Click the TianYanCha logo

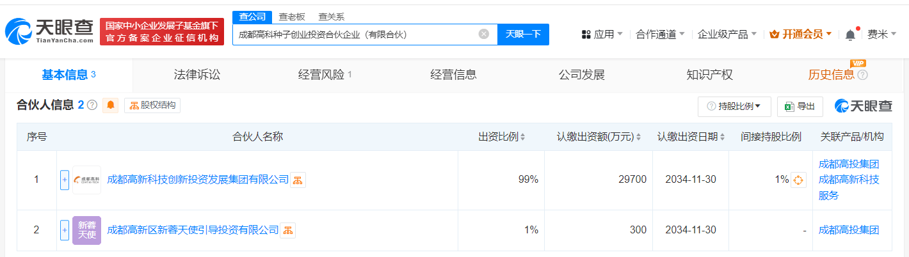point(49,32)
